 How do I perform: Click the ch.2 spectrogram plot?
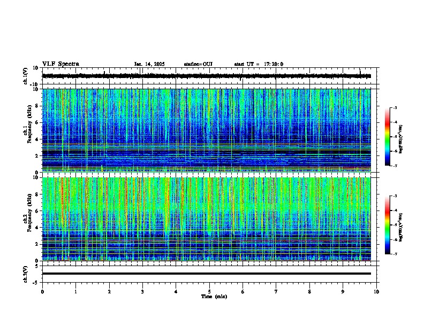click(x=207, y=219)
